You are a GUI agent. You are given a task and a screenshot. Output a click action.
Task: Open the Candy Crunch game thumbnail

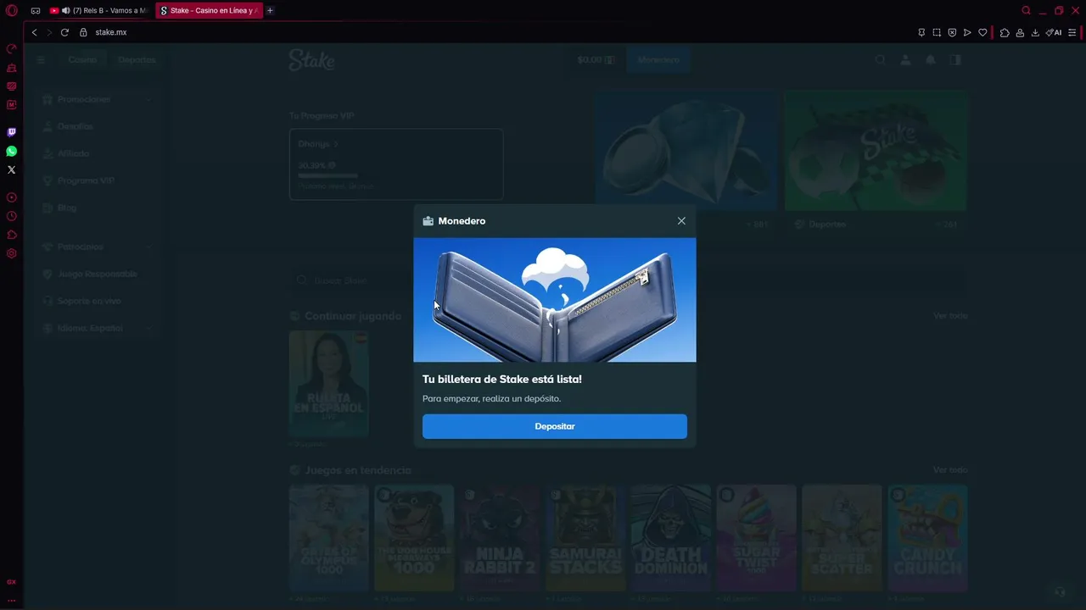(927, 538)
